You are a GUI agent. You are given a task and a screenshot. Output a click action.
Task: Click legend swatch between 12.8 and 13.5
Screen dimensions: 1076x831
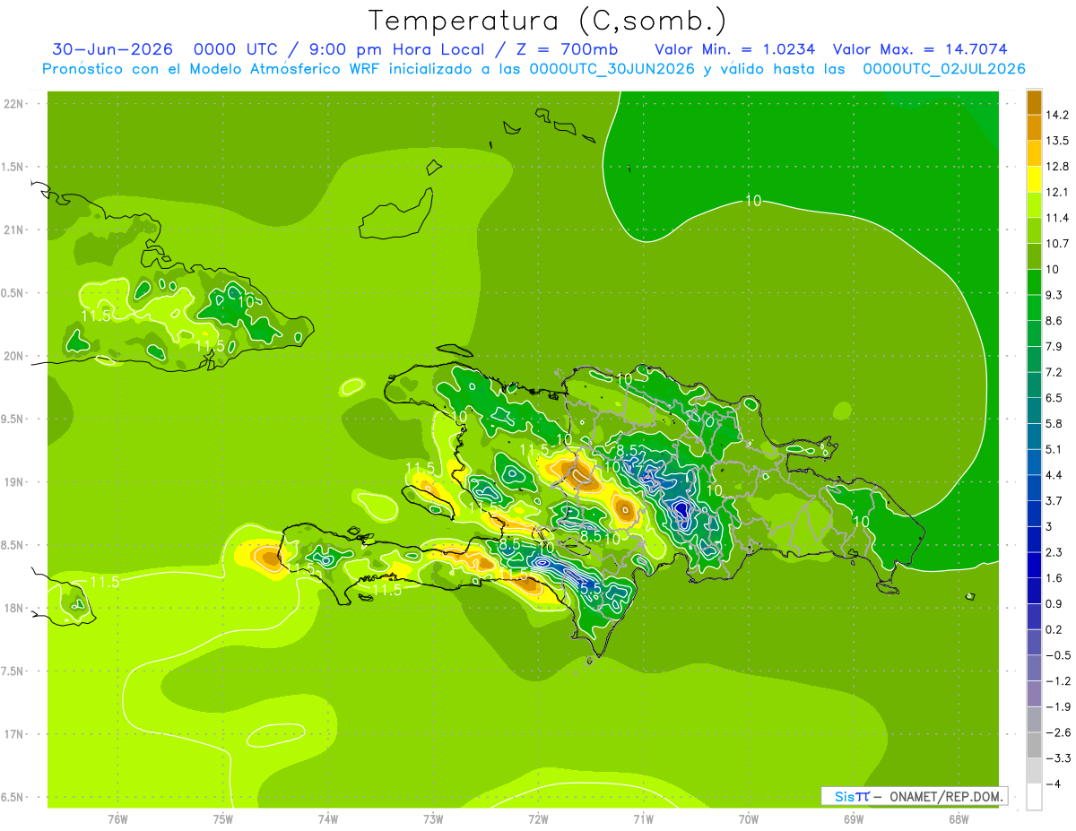(1034, 153)
